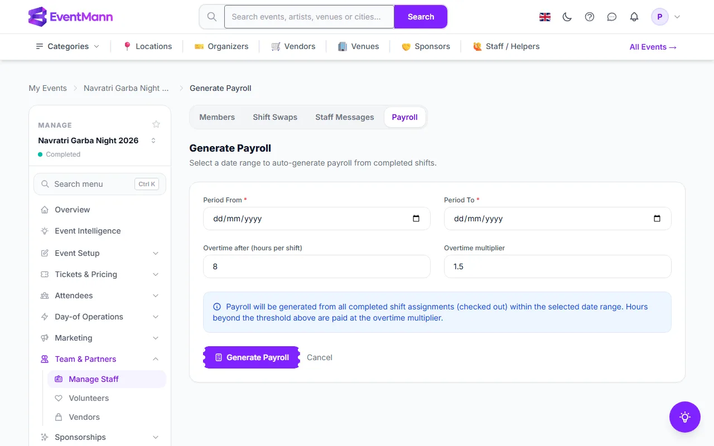The image size is (714, 446).
Task: Toggle dark mode moon icon
Action: point(567,17)
